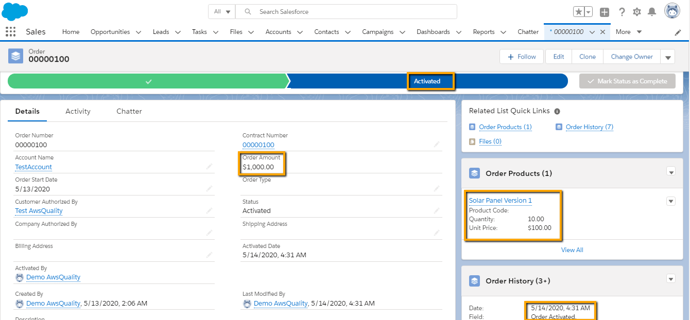Open more record actions dropdown beside Change Owner
690x320 pixels.
pos(668,57)
